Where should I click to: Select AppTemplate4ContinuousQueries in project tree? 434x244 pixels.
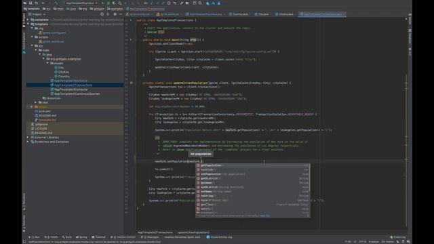(x=75, y=94)
